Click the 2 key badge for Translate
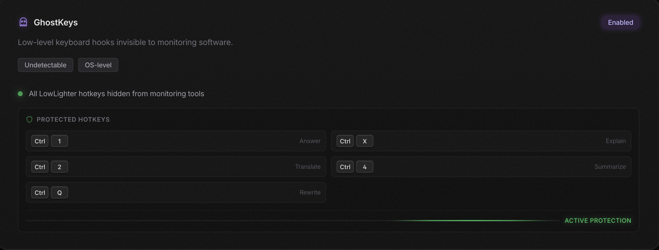Image resolution: width=659 pixels, height=250 pixels. [x=59, y=167]
